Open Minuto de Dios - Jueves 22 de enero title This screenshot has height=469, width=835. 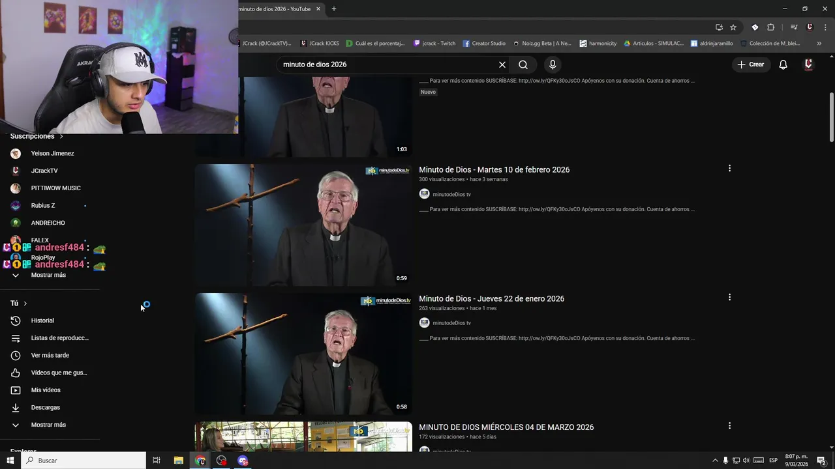point(491,298)
